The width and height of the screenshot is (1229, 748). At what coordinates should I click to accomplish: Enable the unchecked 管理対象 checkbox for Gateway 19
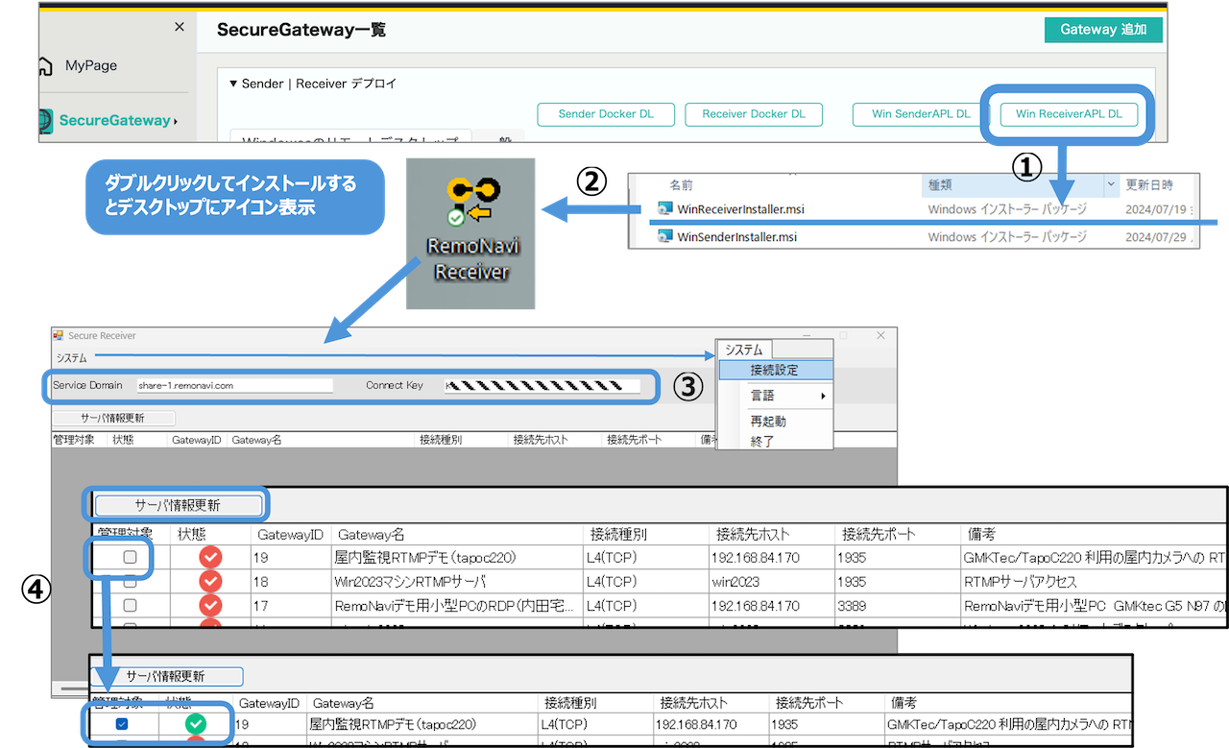coord(130,557)
